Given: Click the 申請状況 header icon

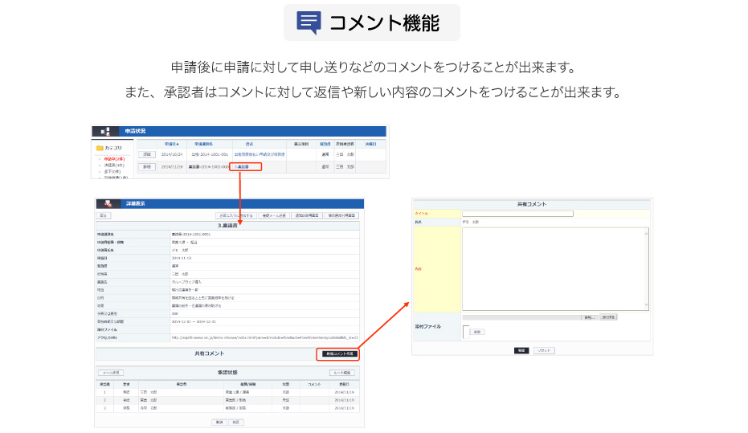Looking at the screenshot, I should tap(105, 131).
